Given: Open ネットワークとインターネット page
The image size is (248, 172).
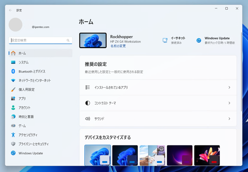Looking at the screenshot, I should tap(40, 81).
